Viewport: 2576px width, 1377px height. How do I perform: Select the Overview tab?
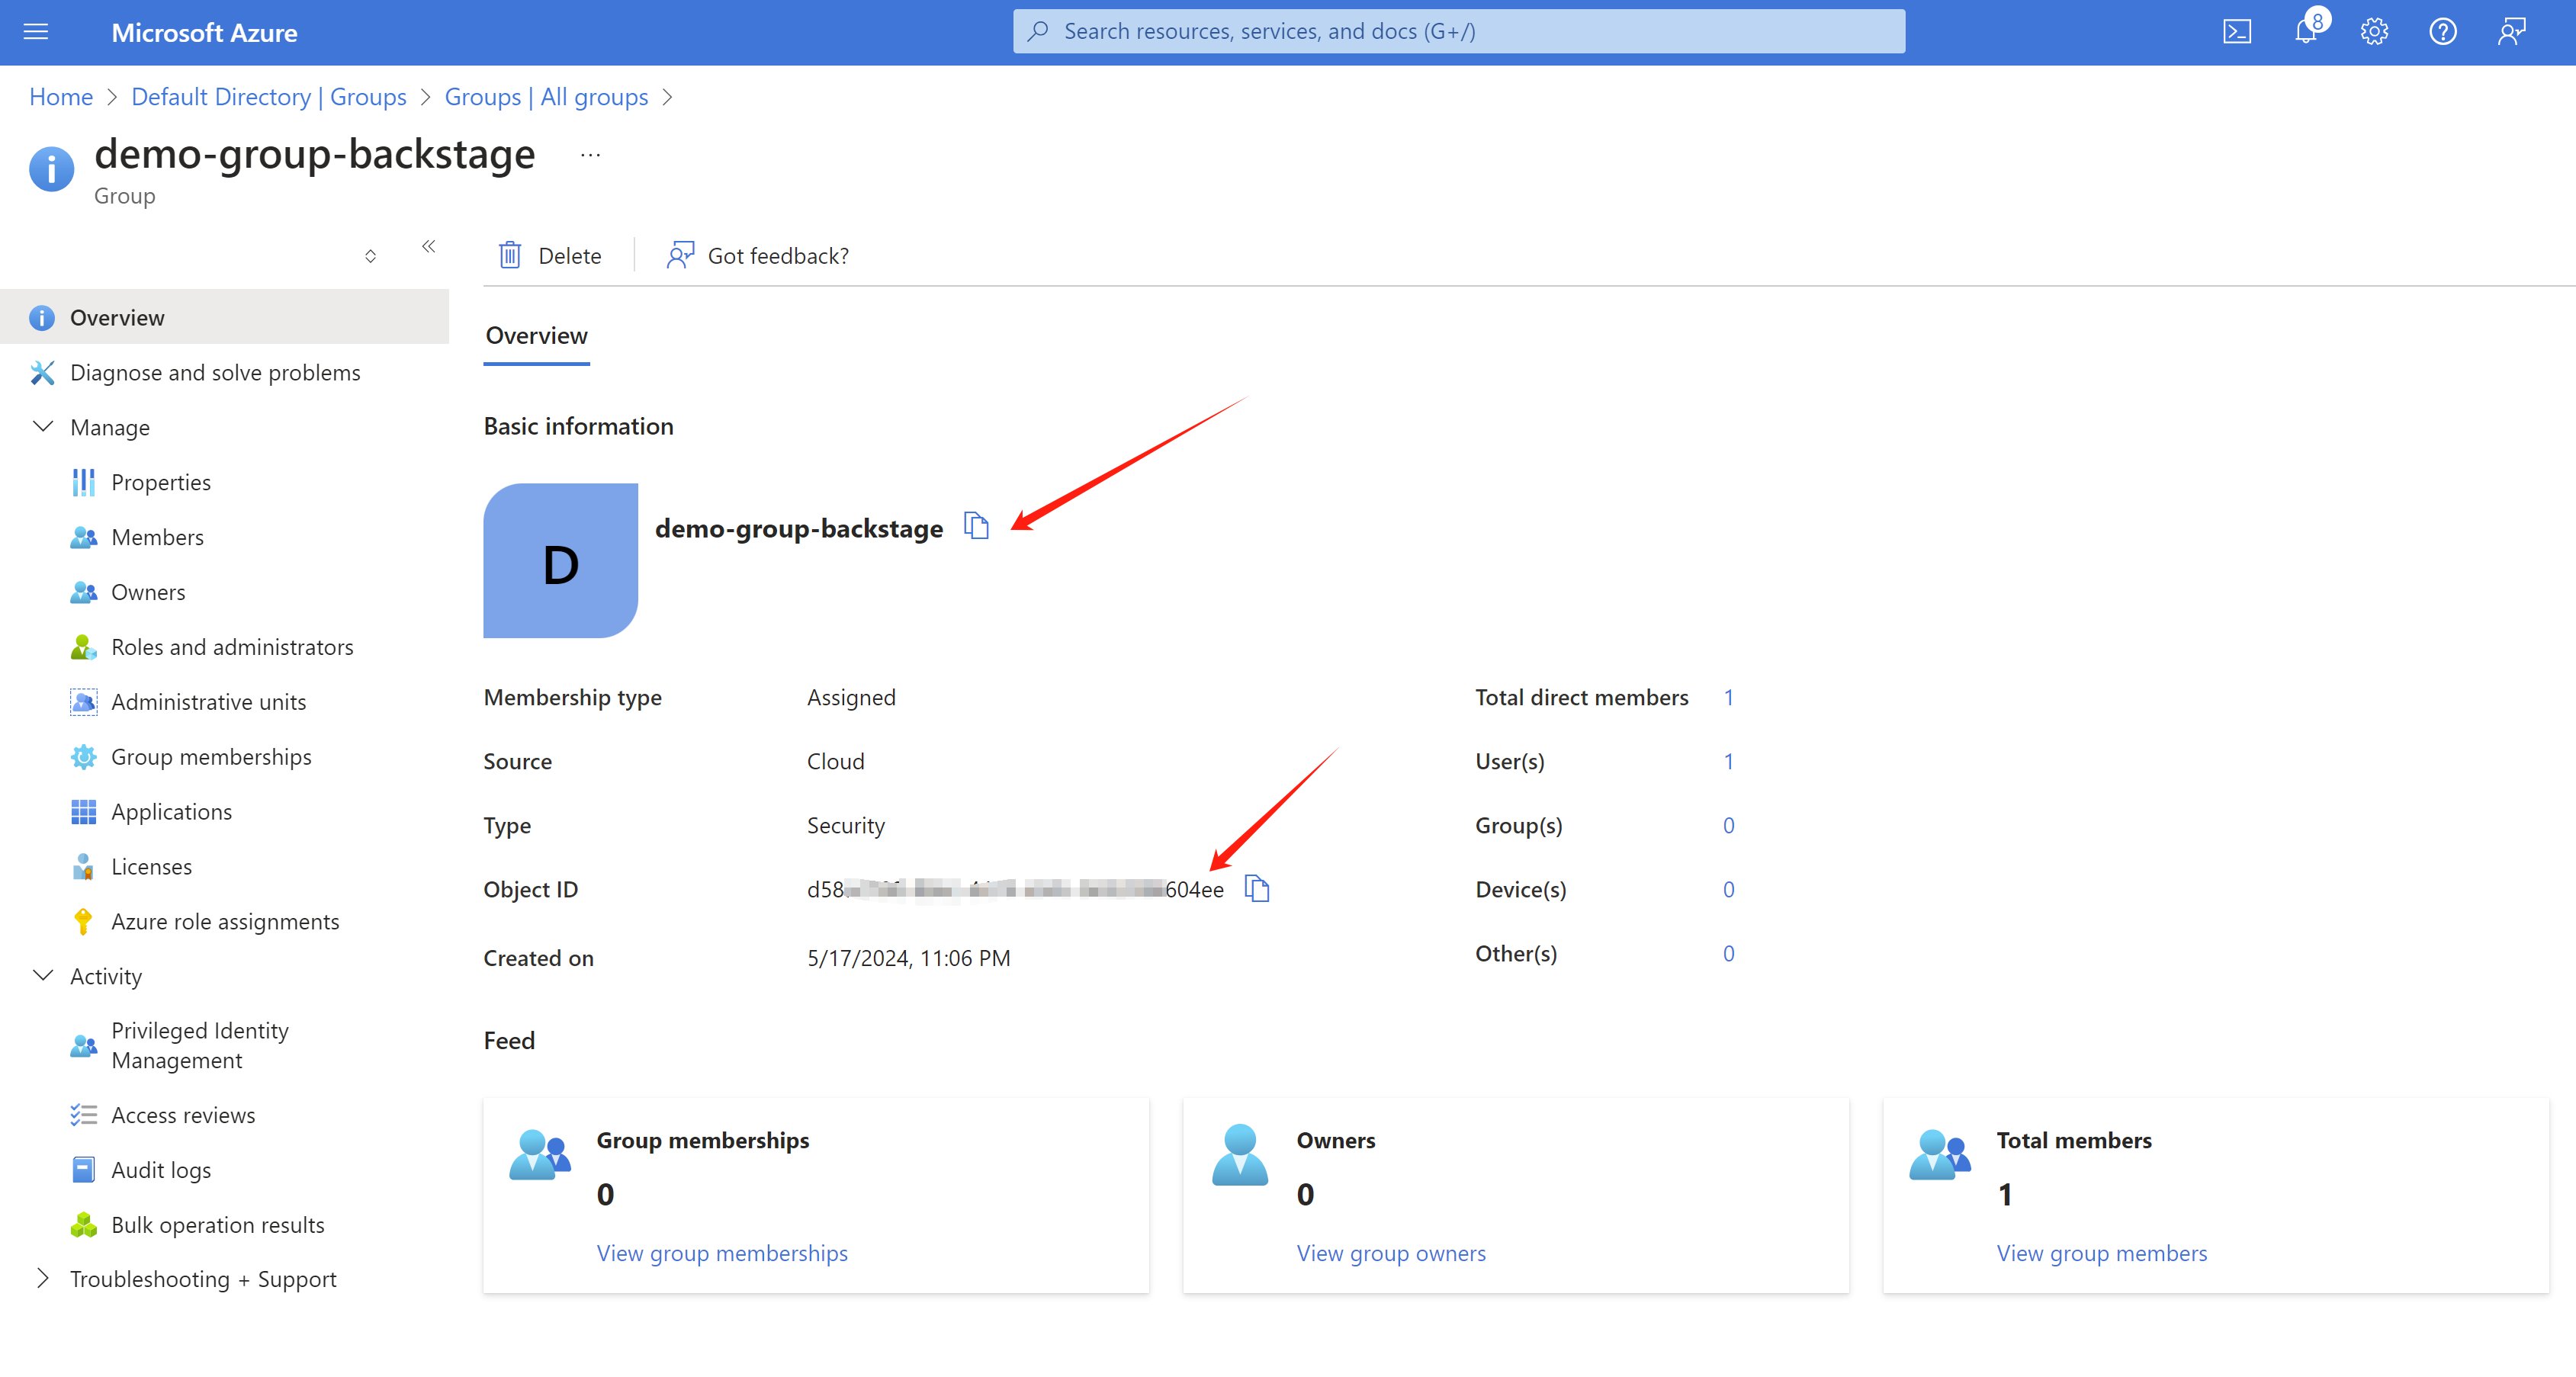coord(536,336)
